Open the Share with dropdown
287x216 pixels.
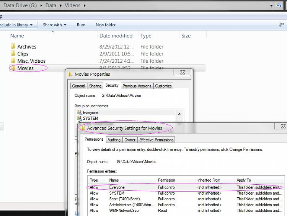click(55, 25)
